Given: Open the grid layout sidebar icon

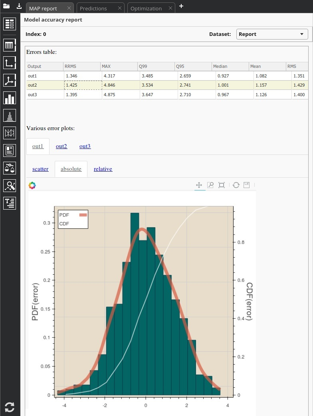Looking at the screenshot, I should click(x=10, y=24).
